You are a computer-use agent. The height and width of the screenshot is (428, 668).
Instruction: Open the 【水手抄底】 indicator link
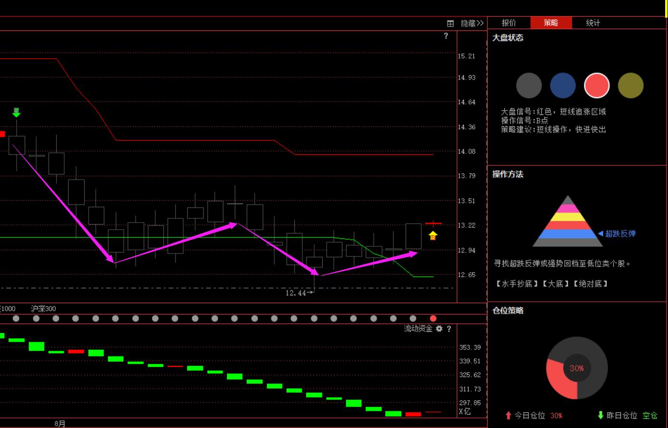click(517, 284)
